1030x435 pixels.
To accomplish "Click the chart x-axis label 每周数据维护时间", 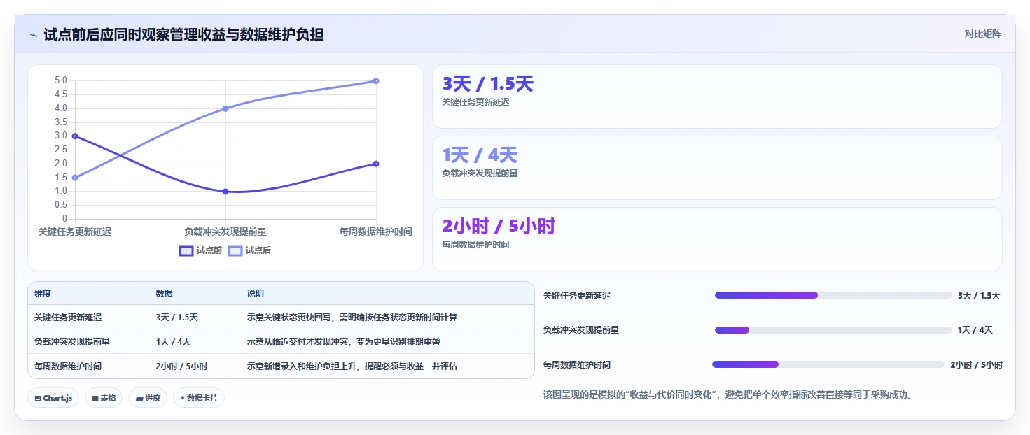I will tap(376, 231).
